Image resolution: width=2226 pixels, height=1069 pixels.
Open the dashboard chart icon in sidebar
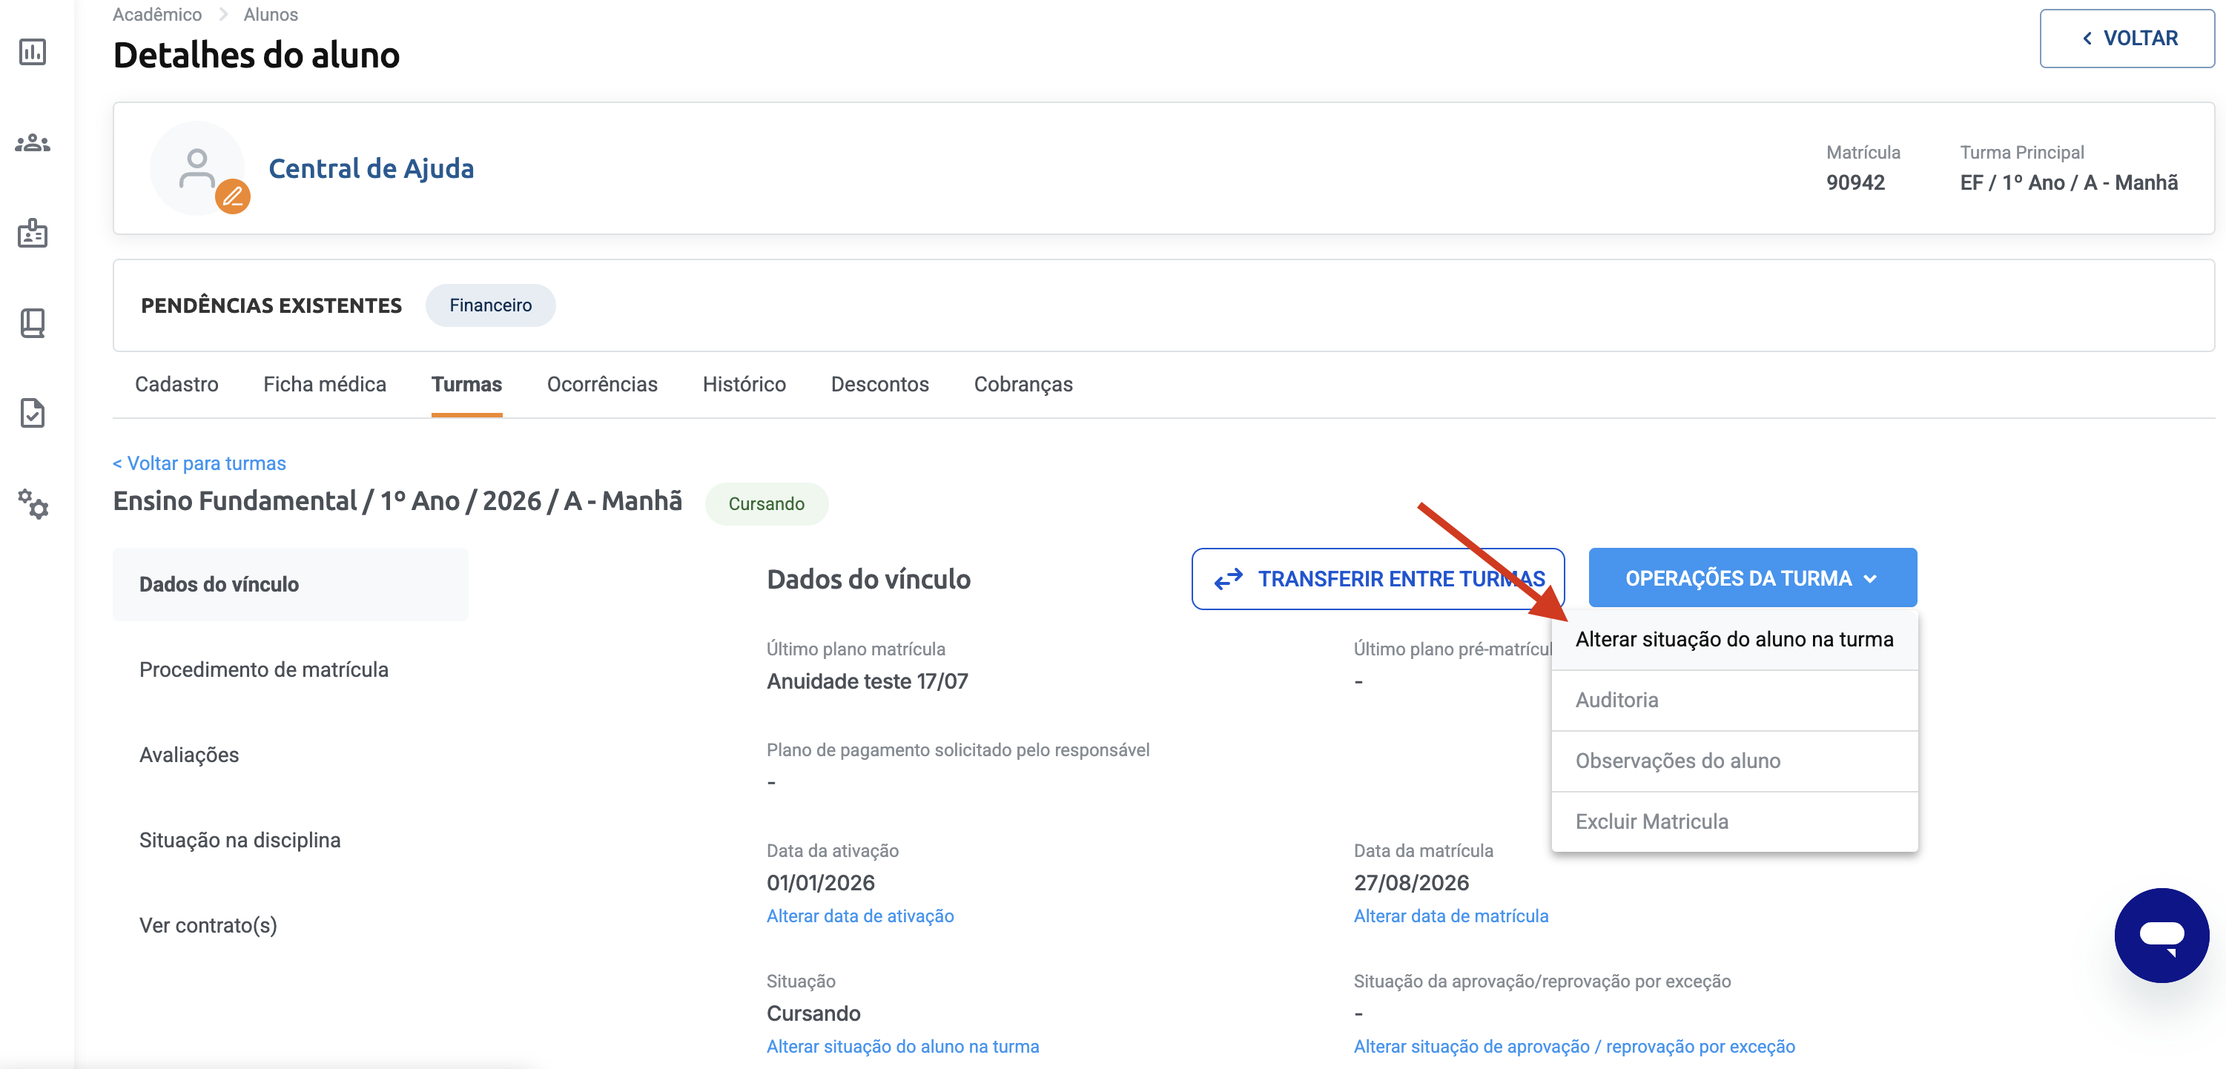[33, 52]
